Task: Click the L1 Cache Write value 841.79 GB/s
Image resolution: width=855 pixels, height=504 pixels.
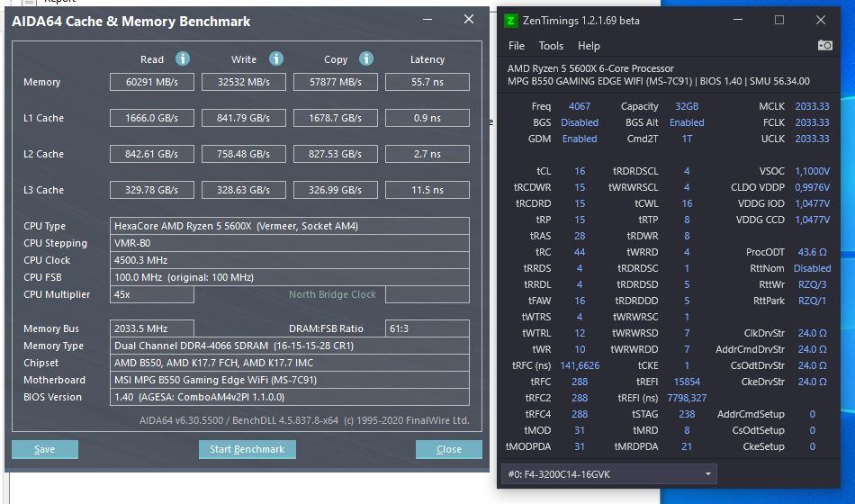Action: tap(243, 118)
